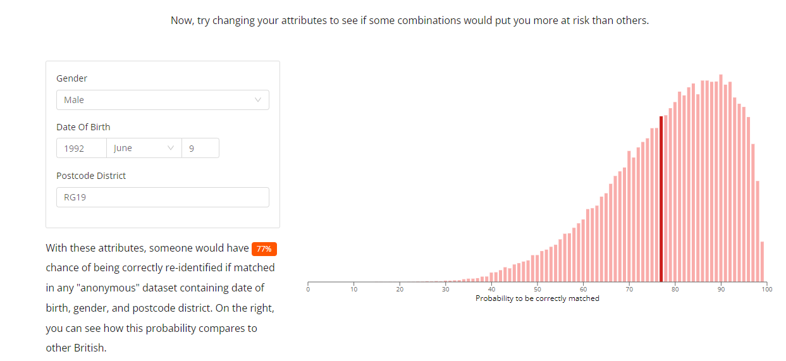Click the orange 77% probability badge
The height and width of the screenshot is (361, 786).
pos(264,249)
